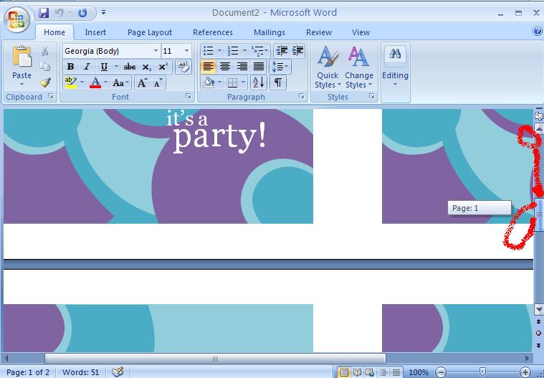Open underline style arrow

point(116,67)
